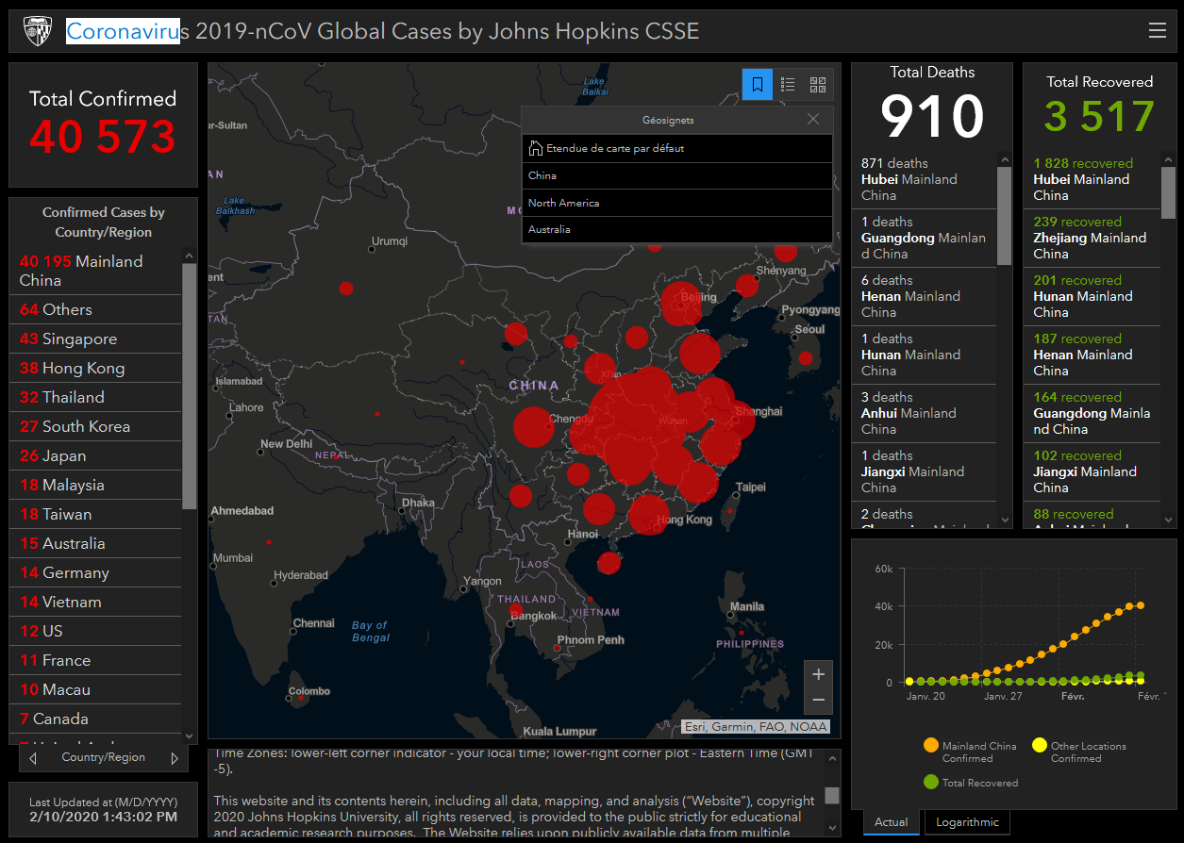Click 164 recovered Guangdong entry
The width and height of the screenshot is (1184, 843).
[1092, 413]
